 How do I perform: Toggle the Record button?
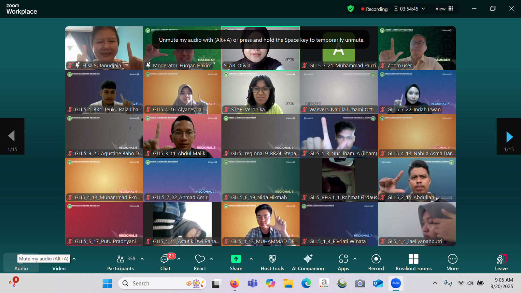pos(376,259)
